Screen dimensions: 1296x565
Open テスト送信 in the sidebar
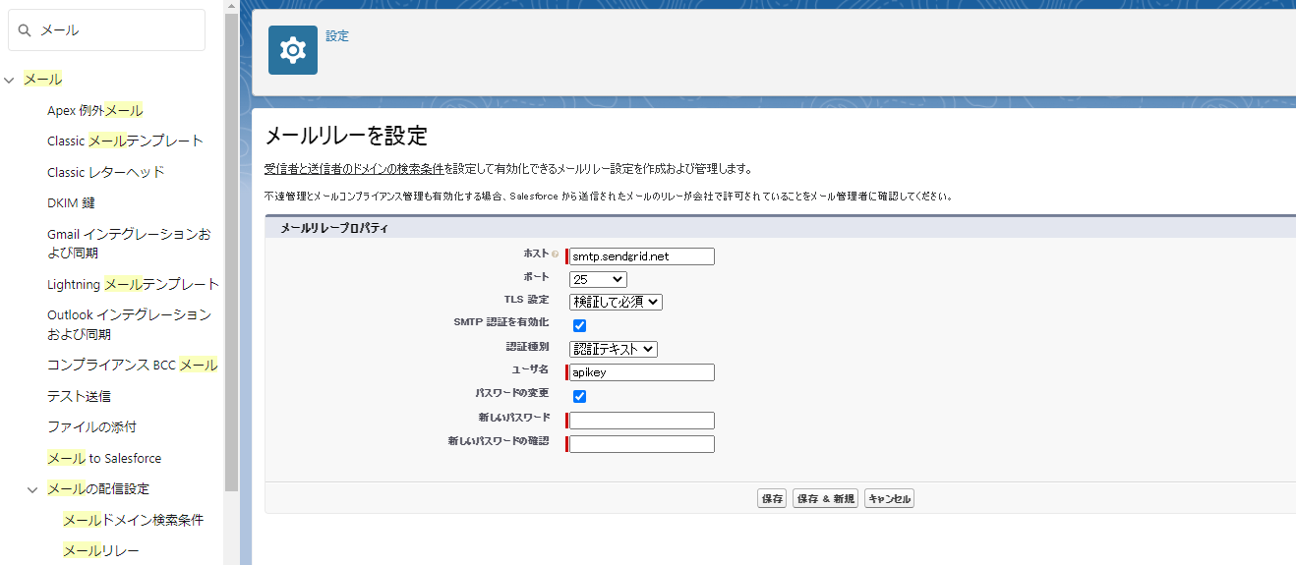tap(79, 396)
